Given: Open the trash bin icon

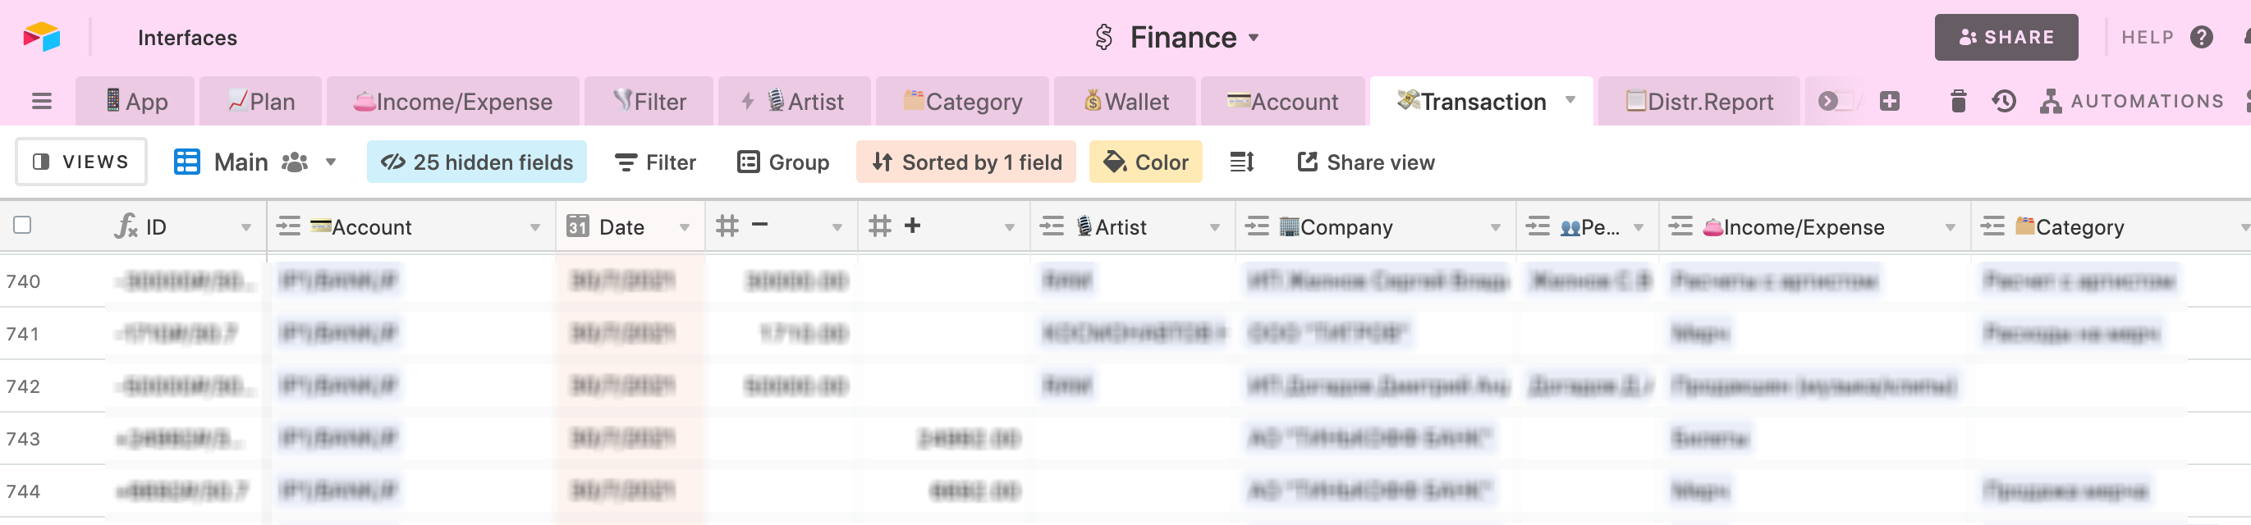Looking at the screenshot, I should pyautogui.click(x=1957, y=102).
